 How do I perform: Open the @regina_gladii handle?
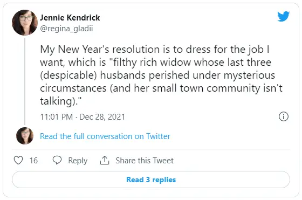point(66,29)
